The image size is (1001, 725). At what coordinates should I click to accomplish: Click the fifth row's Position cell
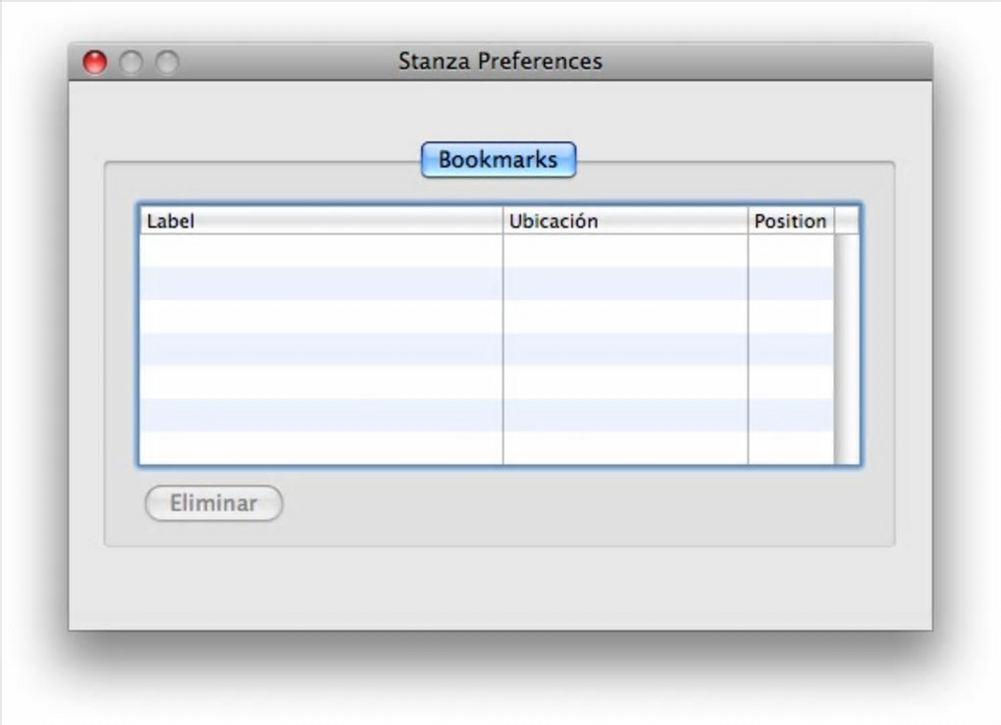click(x=790, y=383)
